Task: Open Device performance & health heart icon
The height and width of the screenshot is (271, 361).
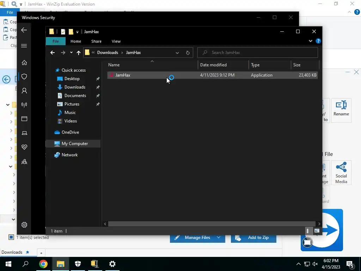Action: pyautogui.click(x=24, y=147)
